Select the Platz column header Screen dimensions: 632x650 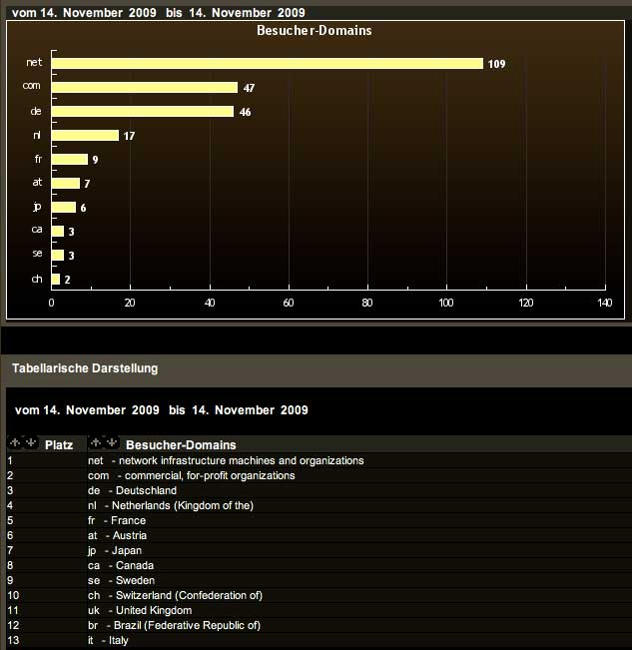[58, 444]
